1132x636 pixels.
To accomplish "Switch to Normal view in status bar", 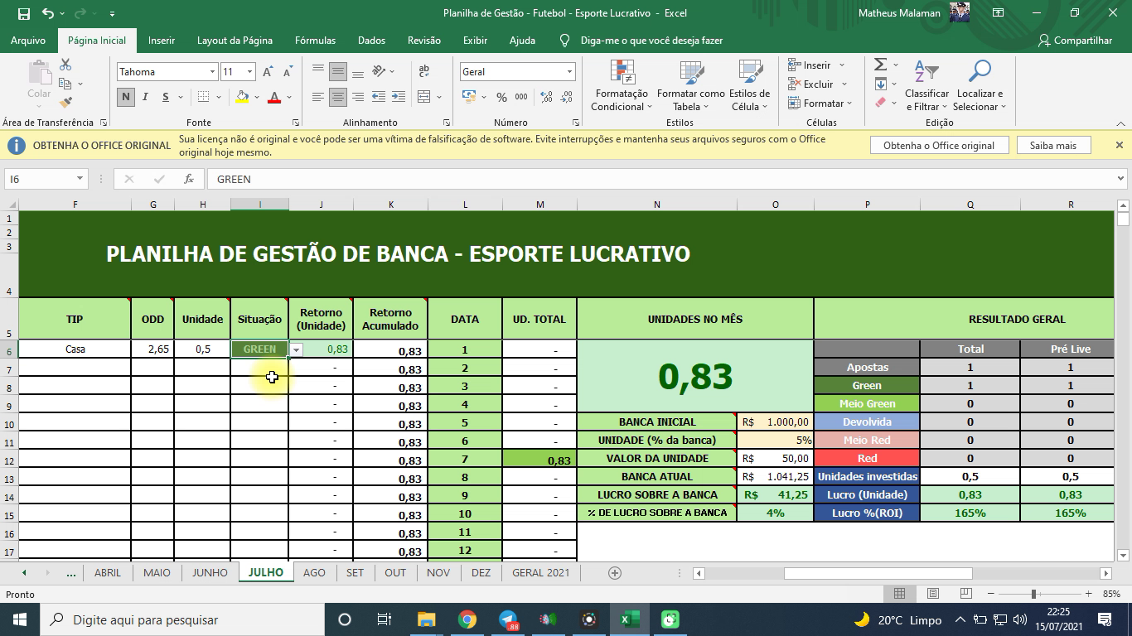I will (899, 594).
